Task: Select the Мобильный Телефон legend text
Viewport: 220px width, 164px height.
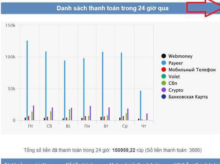Action: point(192,70)
